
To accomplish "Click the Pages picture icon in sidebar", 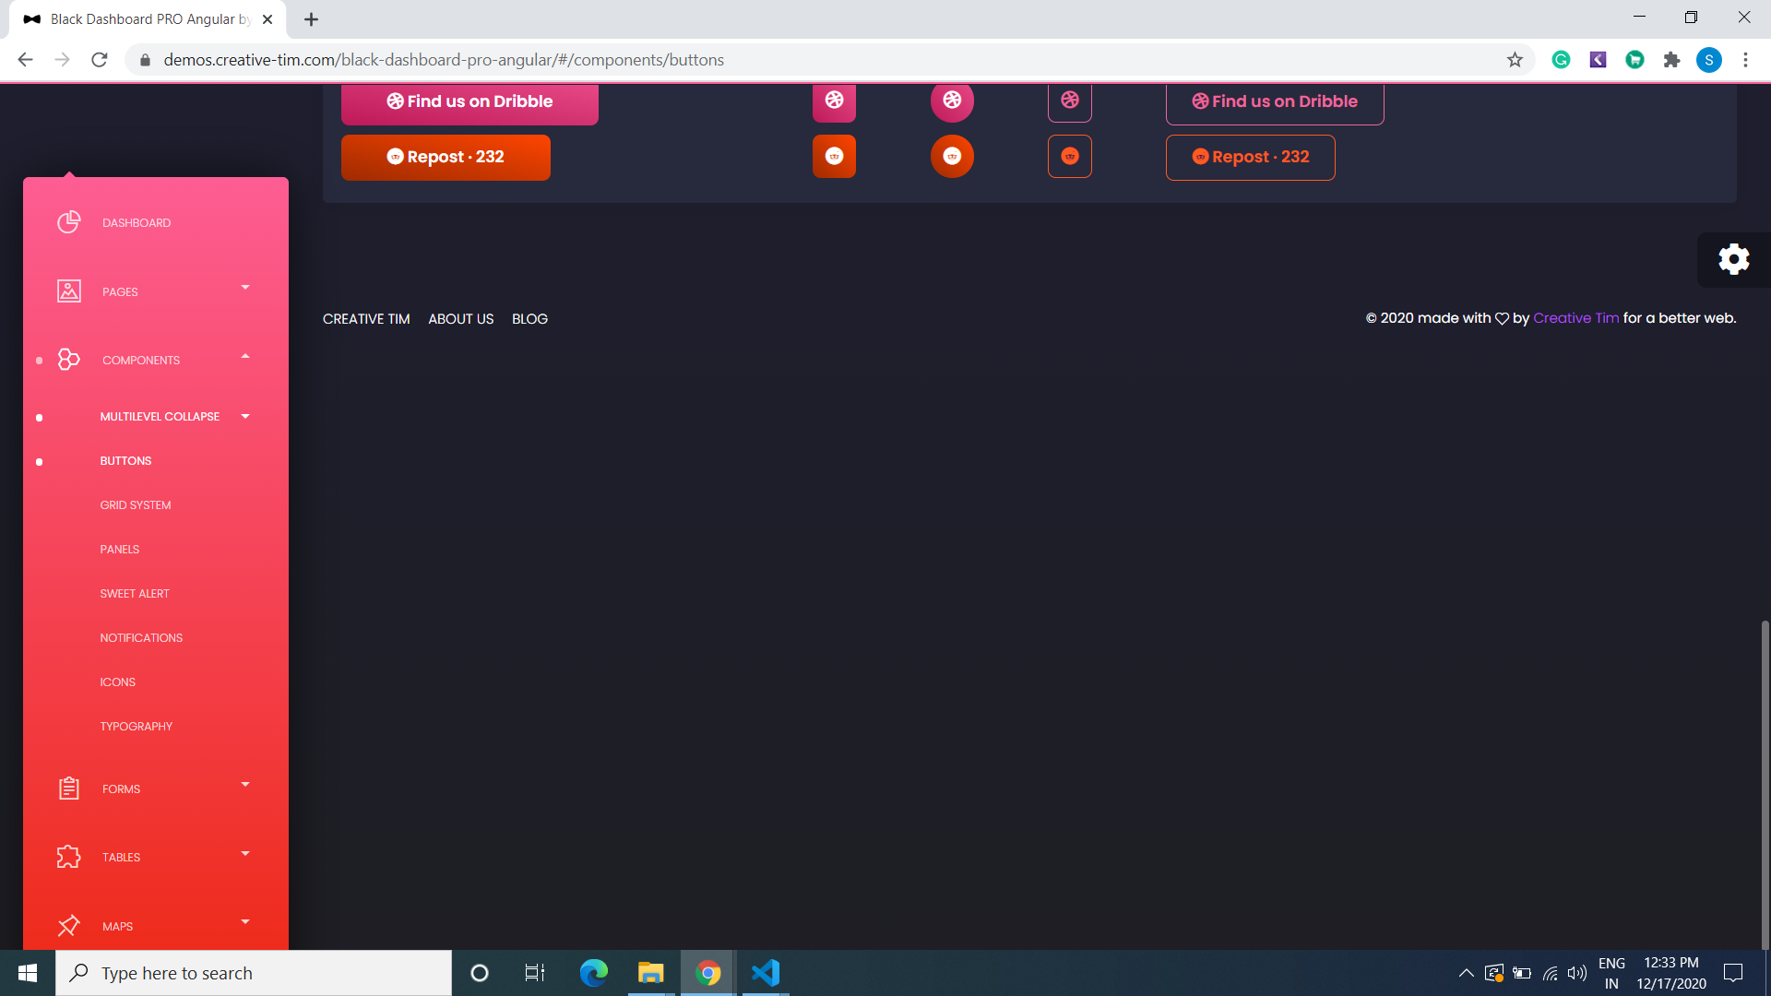I will tap(69, 290).
